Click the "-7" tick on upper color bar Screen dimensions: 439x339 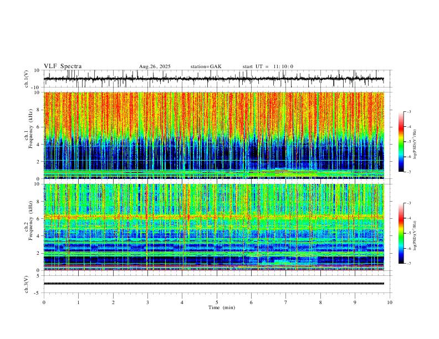point(409,172)
